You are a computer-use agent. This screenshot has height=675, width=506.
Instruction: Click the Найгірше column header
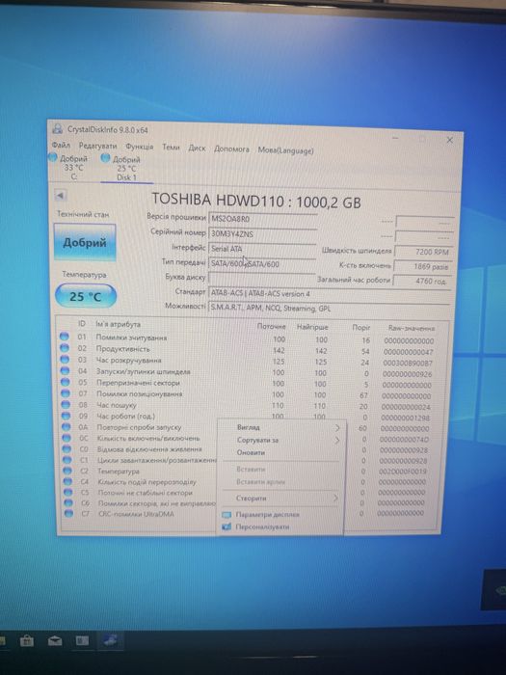pos(312,327)
